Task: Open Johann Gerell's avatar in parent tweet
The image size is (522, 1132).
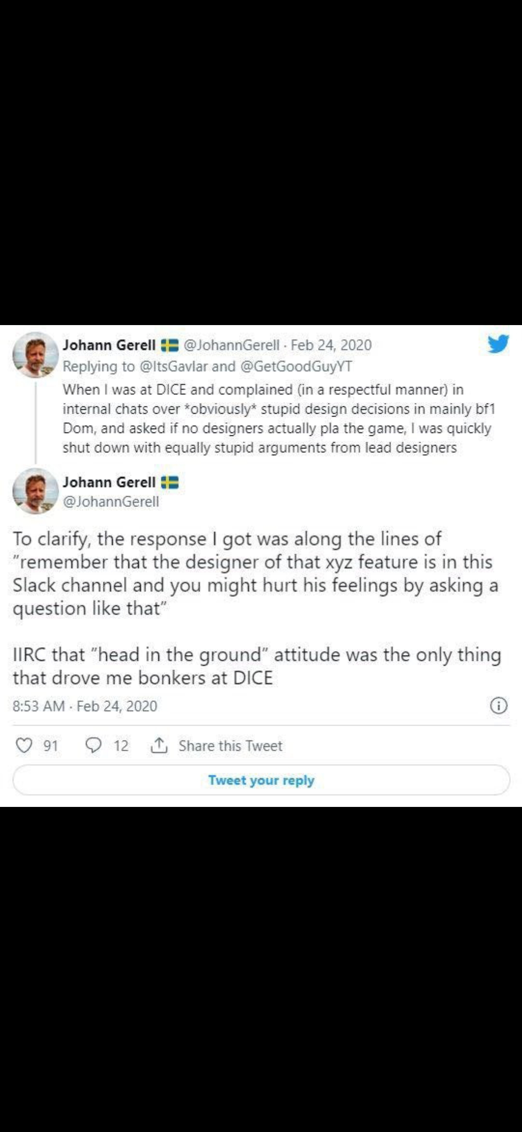Action: [x=35, y=355]
